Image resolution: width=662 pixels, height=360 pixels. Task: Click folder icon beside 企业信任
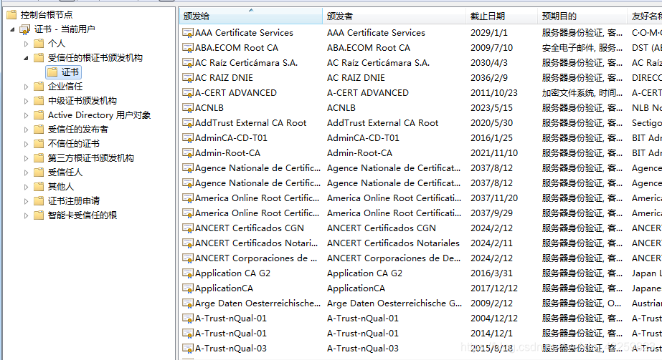point(39,87)
